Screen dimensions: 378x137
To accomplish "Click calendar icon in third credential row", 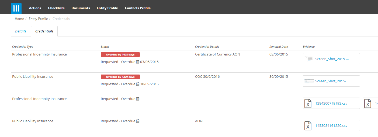I will [138, 99].
